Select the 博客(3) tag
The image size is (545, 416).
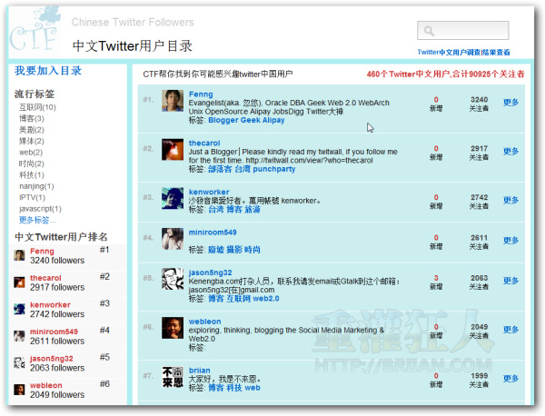click(x=32, y=118)
